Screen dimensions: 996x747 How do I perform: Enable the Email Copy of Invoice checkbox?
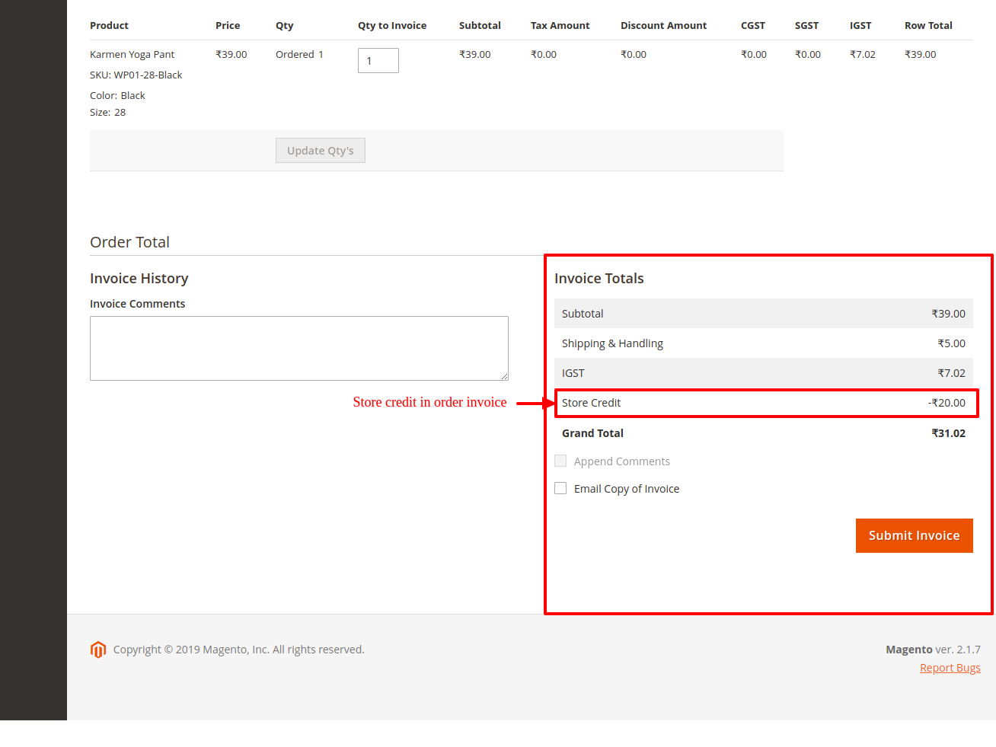[x=560, y=488]
